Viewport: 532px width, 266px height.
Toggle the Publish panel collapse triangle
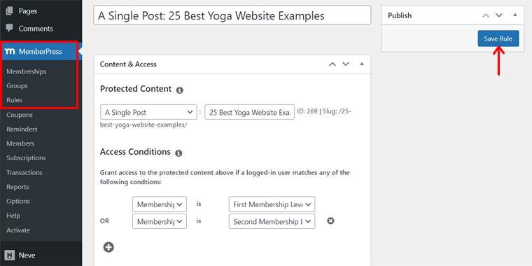tap(515, 15)
